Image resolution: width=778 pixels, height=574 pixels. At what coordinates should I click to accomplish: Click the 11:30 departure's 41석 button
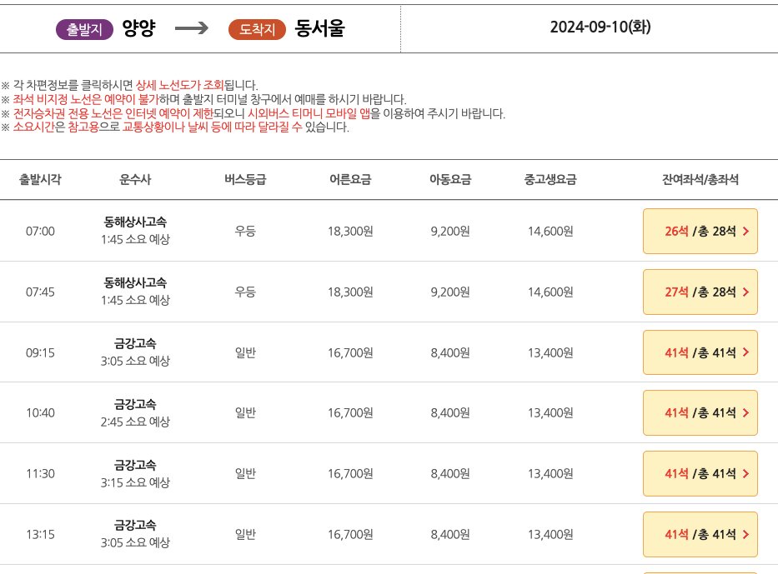[x=700, y=472]
